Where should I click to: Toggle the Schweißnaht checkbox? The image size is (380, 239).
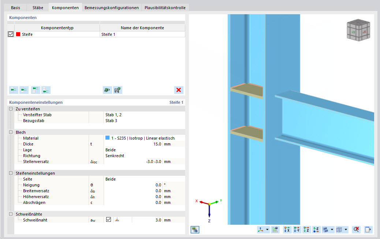coord(109,220)
